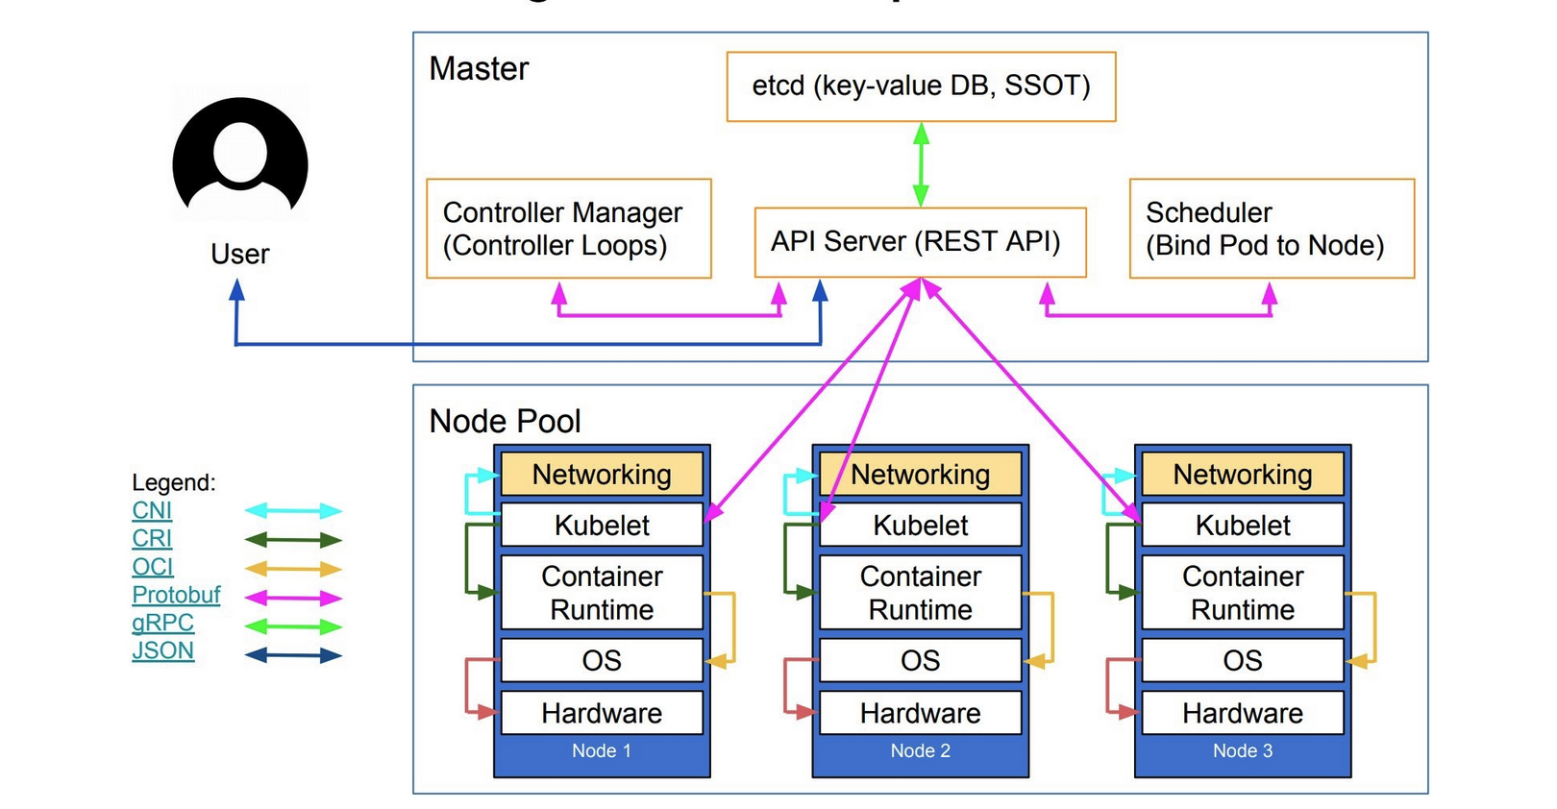
Task: Select Container Runtime box in Node 2
Action: (x=920, y=593)
